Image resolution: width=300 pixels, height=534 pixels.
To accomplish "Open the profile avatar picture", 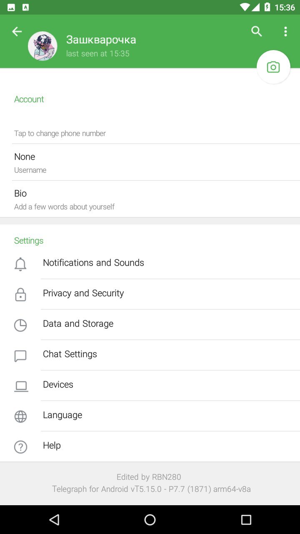I will tap(42, 46).
